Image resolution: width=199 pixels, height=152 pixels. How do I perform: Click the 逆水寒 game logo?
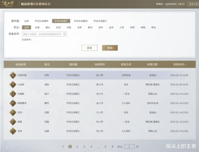pos(8,4)
